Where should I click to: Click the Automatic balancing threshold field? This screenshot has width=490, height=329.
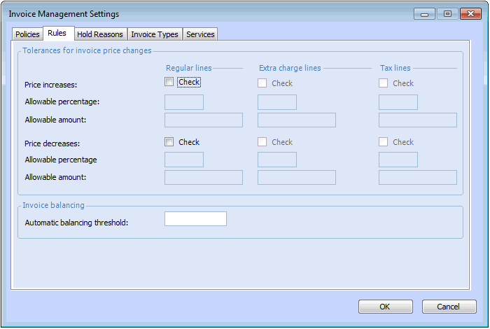[x=195, y=219]
